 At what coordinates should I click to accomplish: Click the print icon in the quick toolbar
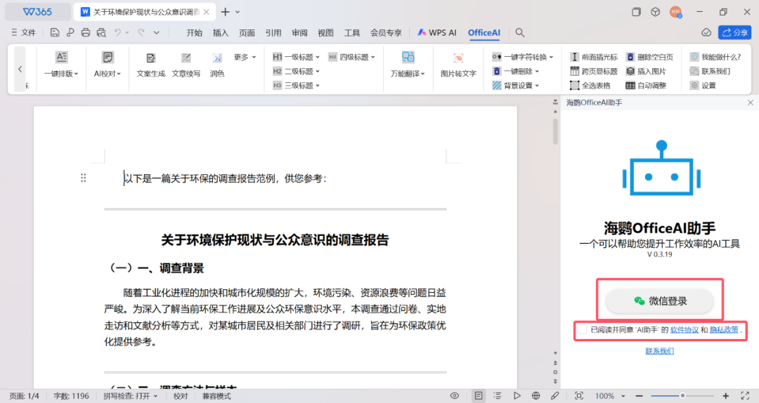86,32
